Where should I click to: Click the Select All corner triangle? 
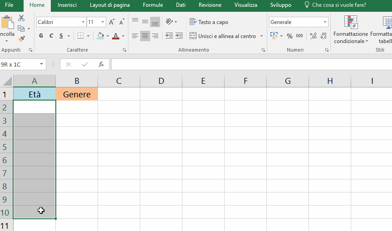point(7,82)
